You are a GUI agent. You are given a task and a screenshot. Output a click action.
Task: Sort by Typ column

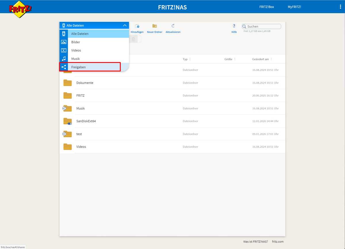[187, 59]
